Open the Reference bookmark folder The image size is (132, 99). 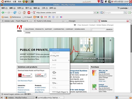[15, 17]
